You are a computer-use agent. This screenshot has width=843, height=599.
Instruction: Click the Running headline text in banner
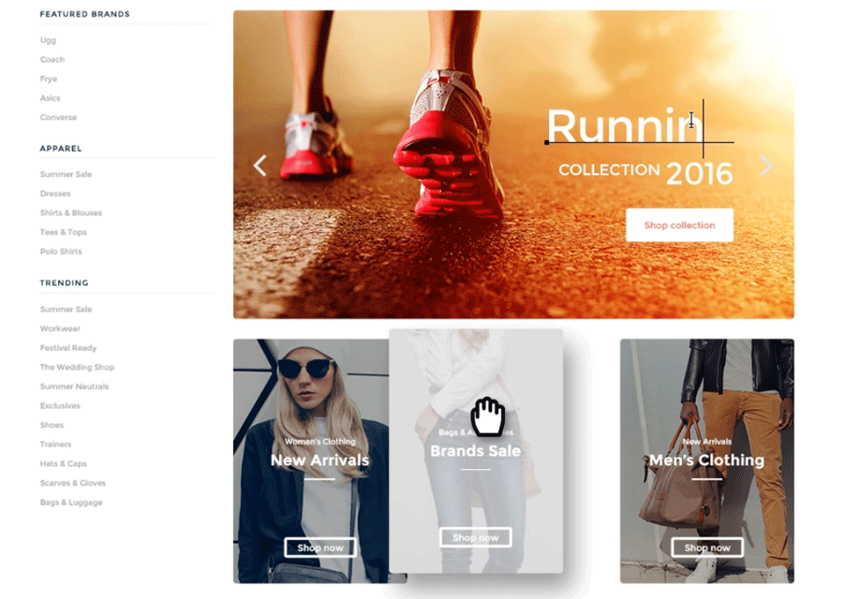[623, 126]
